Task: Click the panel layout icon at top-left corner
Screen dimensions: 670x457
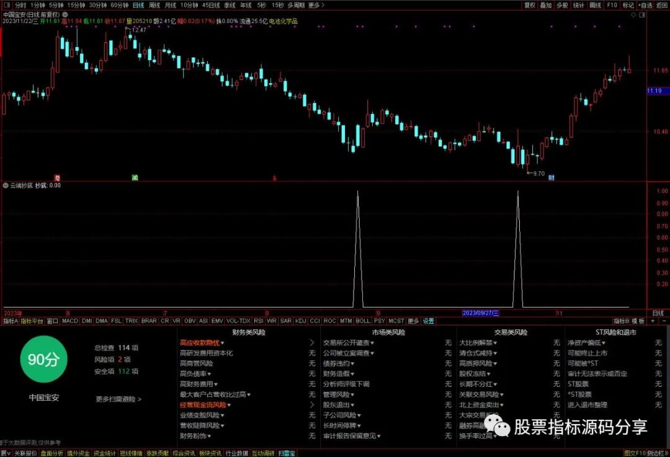Action: pos(6,5)
